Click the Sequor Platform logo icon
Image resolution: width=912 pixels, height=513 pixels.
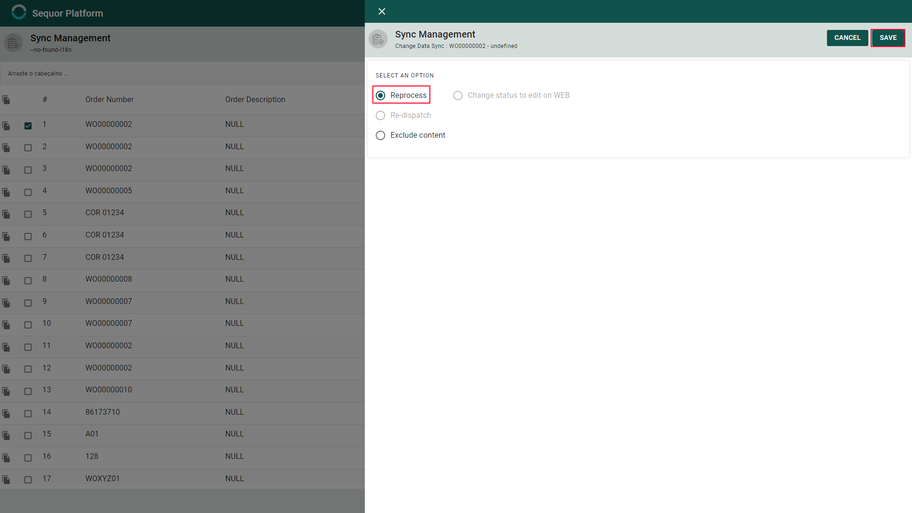point(19,12)
